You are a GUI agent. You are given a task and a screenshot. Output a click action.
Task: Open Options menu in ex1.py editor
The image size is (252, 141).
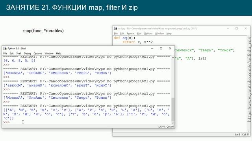click(148, 33)
